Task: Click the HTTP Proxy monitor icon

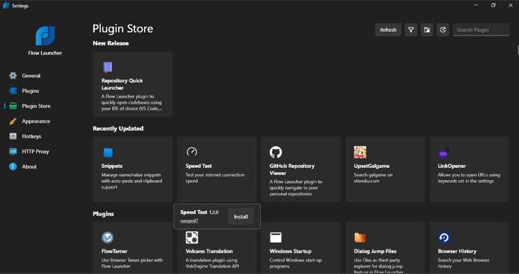Action: pos(13,152)
